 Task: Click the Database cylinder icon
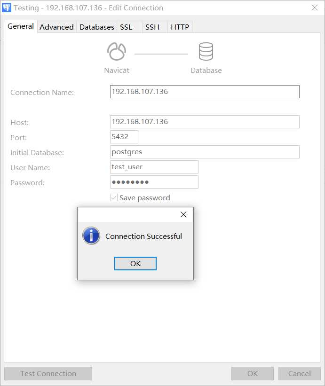click(206, 52)
